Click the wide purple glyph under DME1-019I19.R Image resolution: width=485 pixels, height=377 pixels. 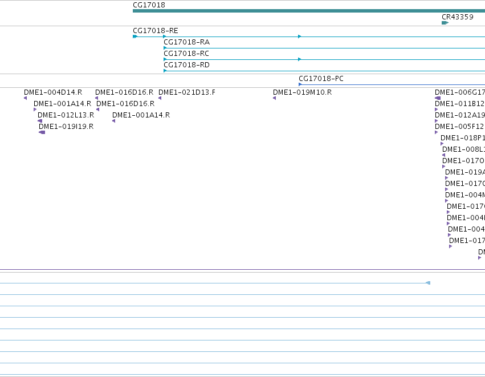point(42,132)
